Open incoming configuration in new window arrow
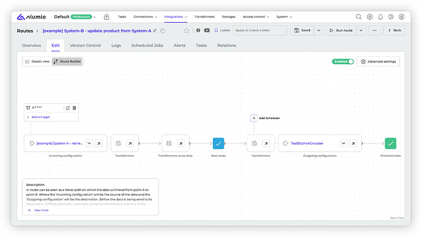422x237 pixels. point(98,143)
